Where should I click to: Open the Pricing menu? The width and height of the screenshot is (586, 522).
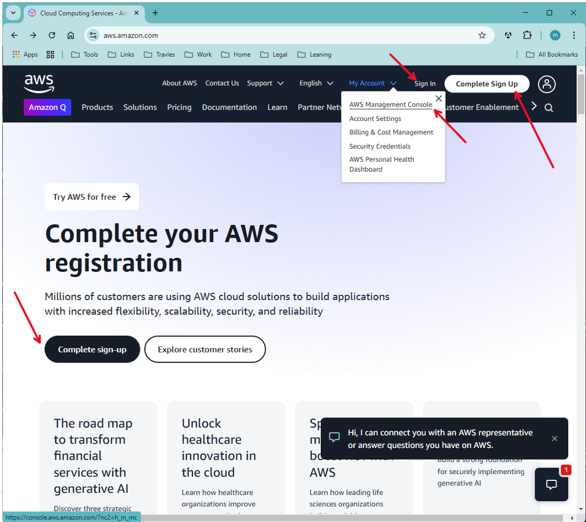tap(179, 108)
